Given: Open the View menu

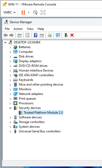Looking at the screenshot, I should click(x=30, y=29).
